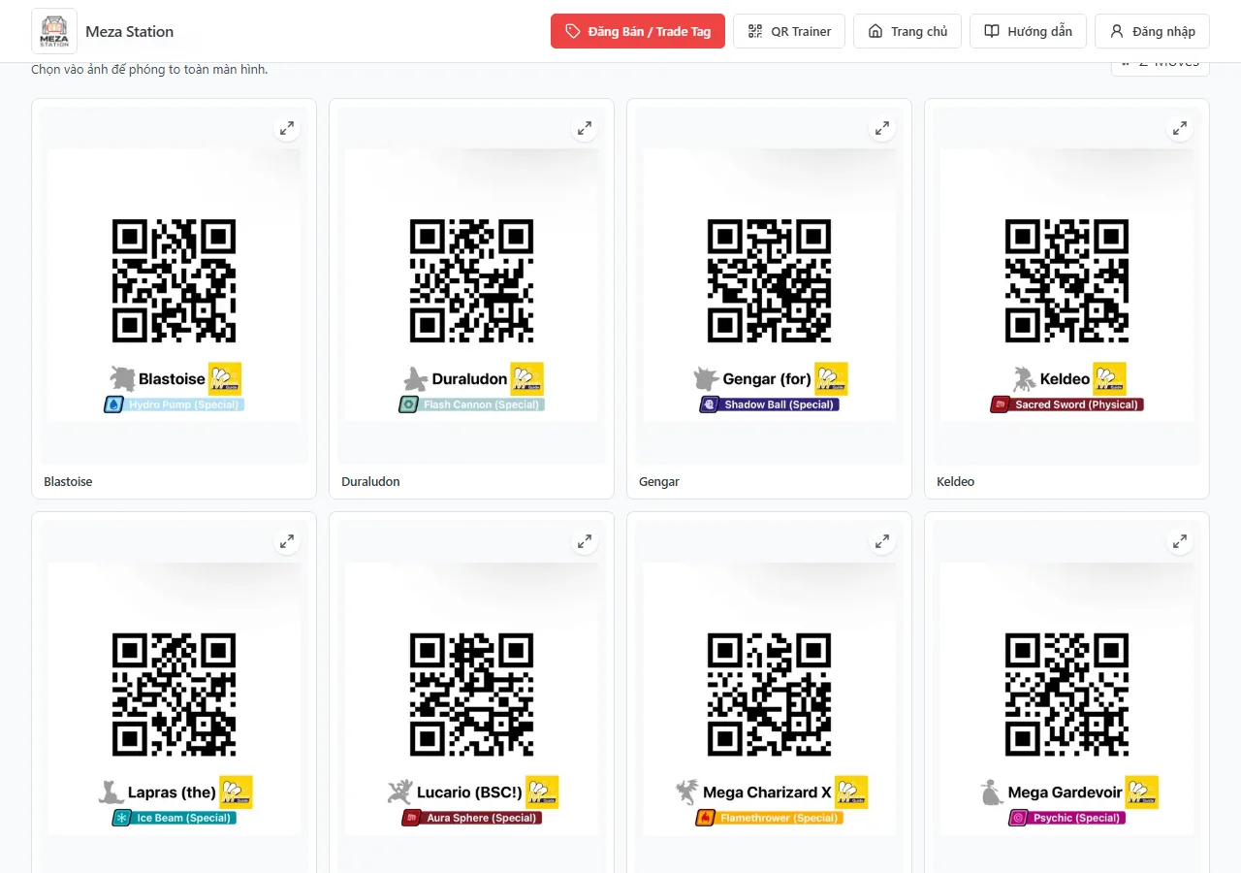Click the Ice Beam (Special) move tag
The image size is (1241, 873).
click(175, 818)
